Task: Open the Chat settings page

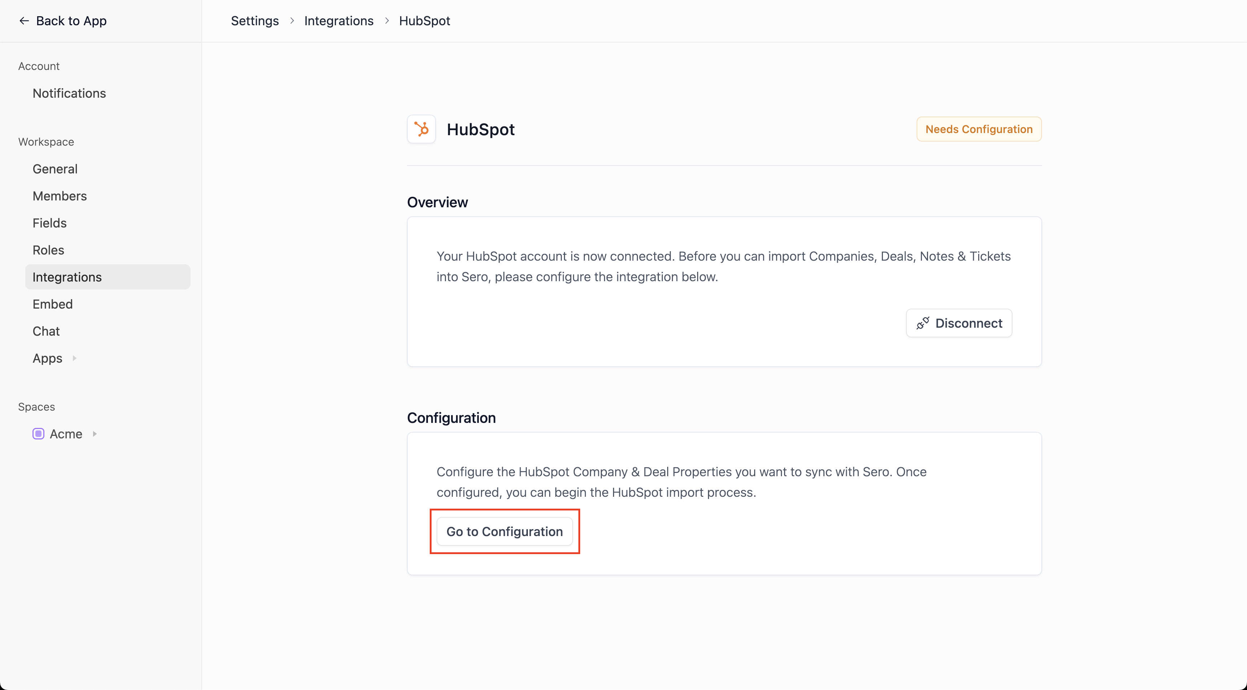Action: tap(46, 331)
